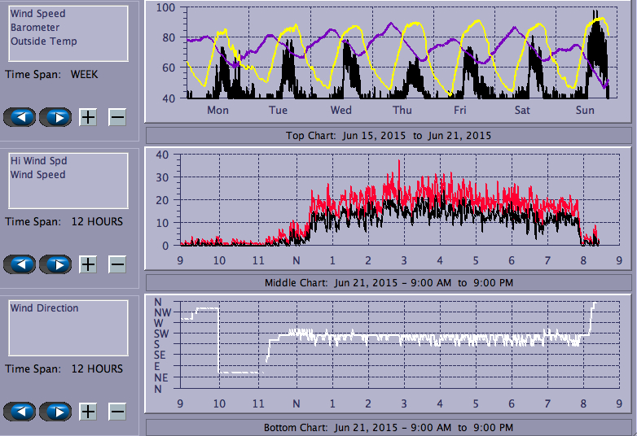Viewport: 637px width, 436px height.
Task: Select Wind Speed in the middle chart list
Action: click(x=38, y=175)
